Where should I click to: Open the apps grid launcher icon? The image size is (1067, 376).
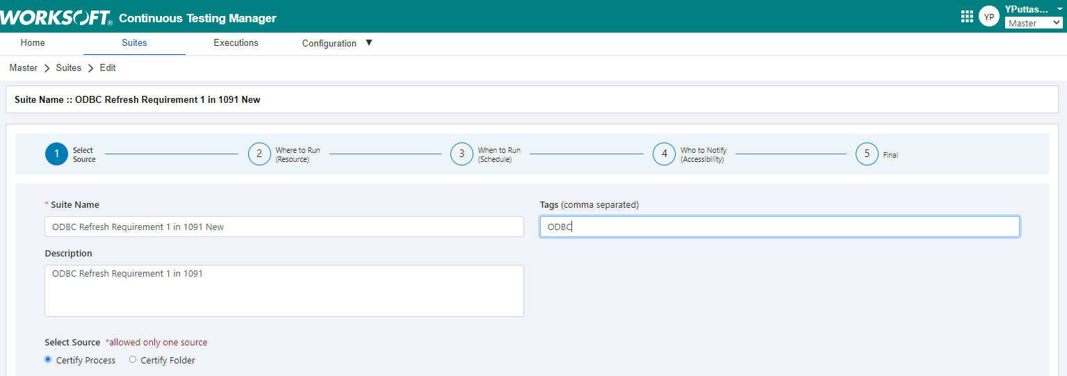pos(967,17)
